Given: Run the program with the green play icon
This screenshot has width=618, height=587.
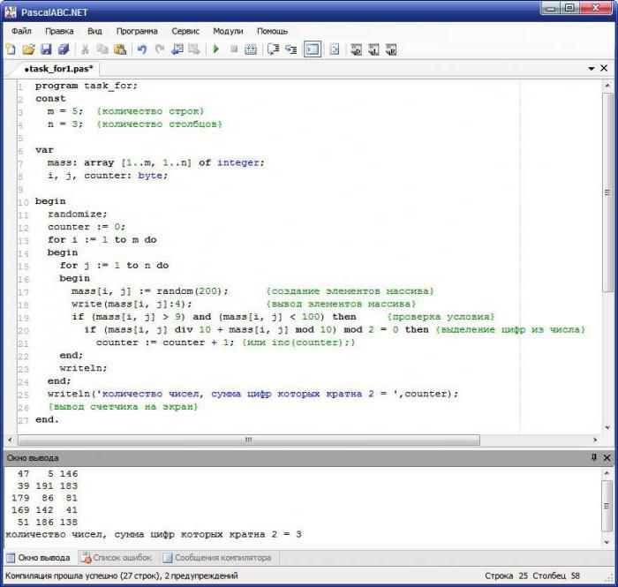Looking at the screenshot, I should pyautogui.click(x=216, y=49).
